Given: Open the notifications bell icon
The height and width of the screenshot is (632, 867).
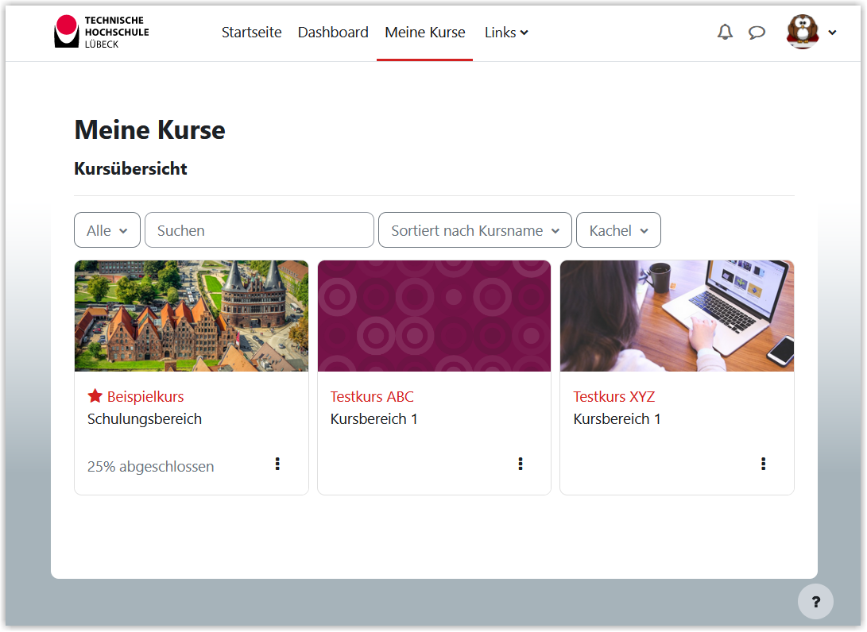Looking at the screenshot, I should [725, 33].
